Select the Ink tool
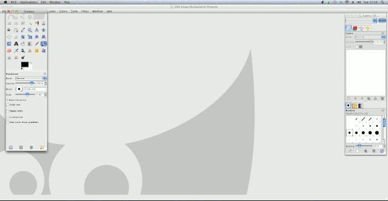The width and height of the screenshot is (388, 201). 23,51
